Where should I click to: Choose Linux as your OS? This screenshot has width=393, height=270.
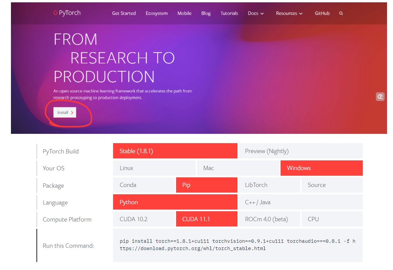pos(154,168)
